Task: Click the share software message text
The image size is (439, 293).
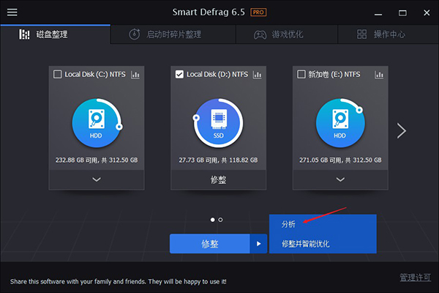Action: (118, 281)
